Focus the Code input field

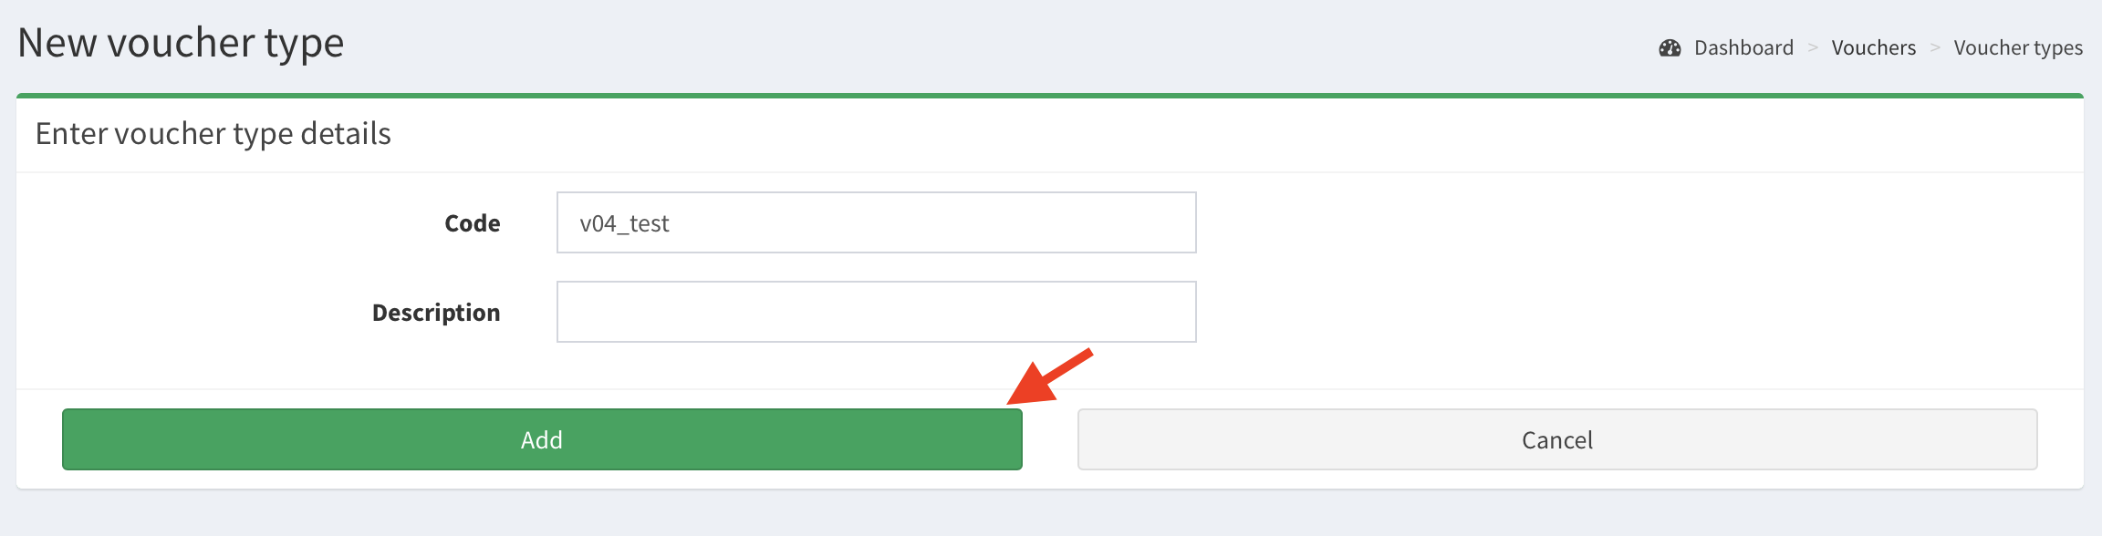coord(876,222)
